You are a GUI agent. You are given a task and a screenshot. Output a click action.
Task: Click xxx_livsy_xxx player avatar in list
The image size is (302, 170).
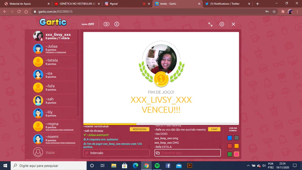38,36
